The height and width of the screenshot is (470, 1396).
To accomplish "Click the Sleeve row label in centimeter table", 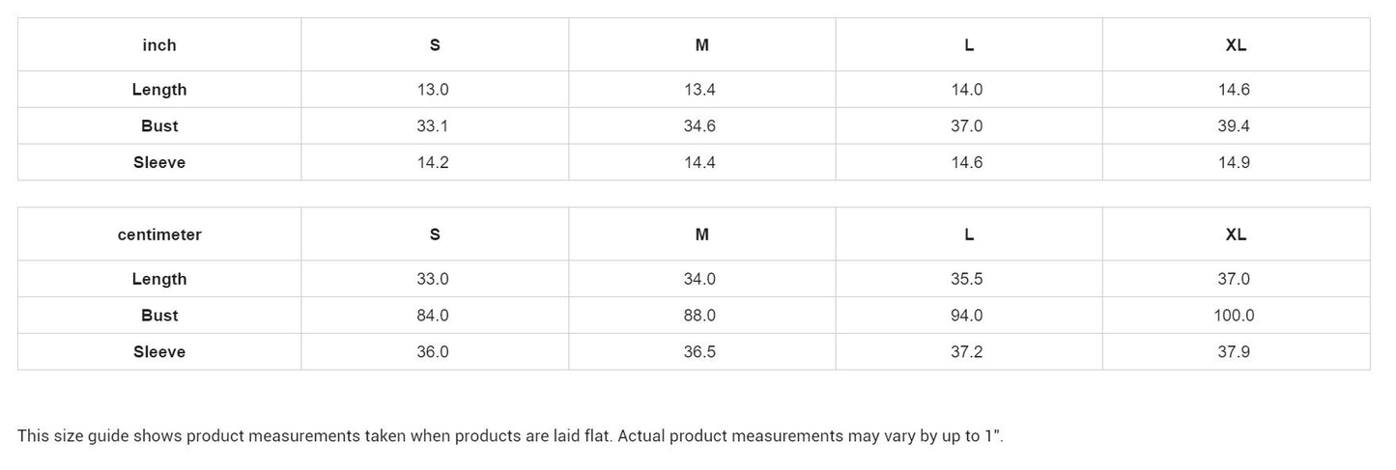I will (159, 352).
